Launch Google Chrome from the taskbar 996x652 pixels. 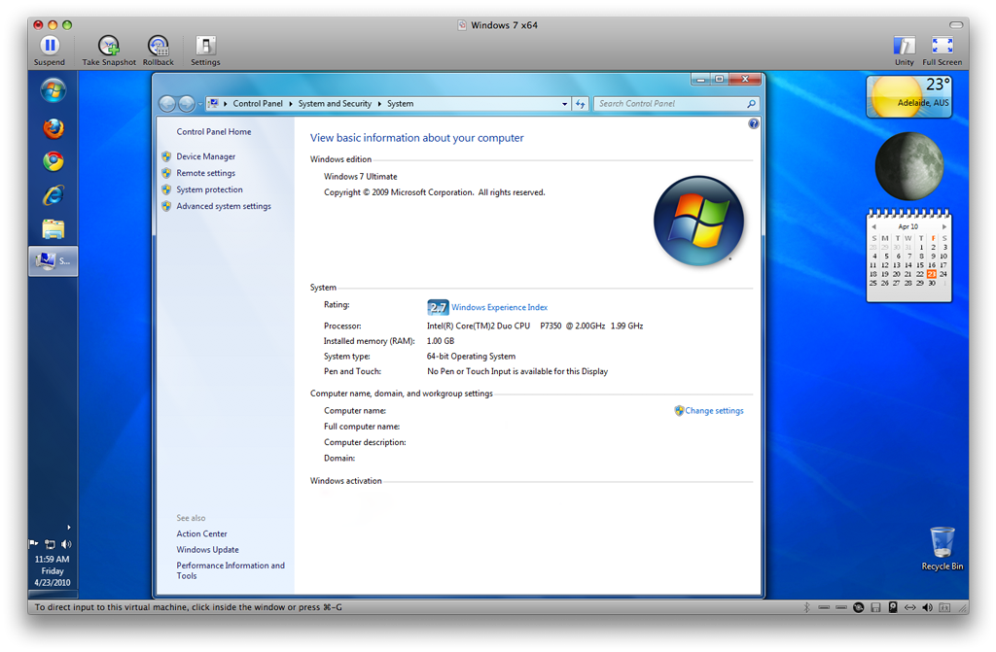coord(53,161)
